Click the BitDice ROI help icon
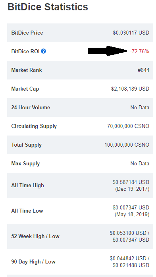The image size is (156, 277). point(43,51)
